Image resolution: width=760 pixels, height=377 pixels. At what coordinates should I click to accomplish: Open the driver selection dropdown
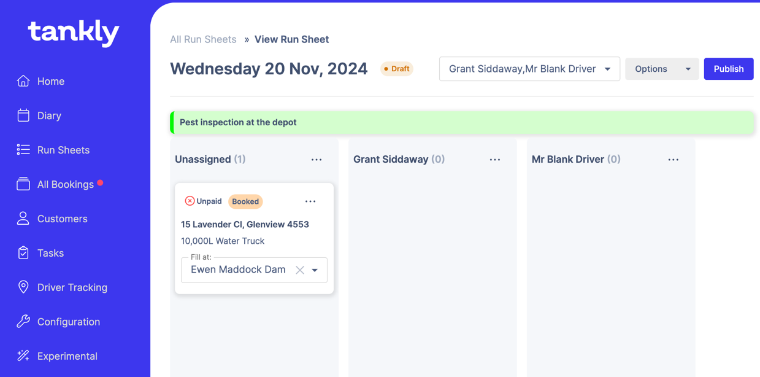point(607,69)
